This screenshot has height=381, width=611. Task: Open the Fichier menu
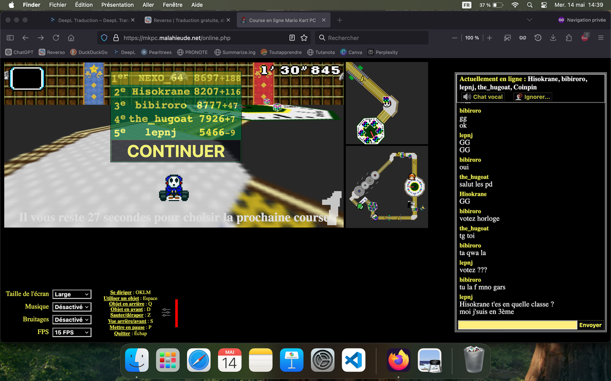[x=58, y=5]
